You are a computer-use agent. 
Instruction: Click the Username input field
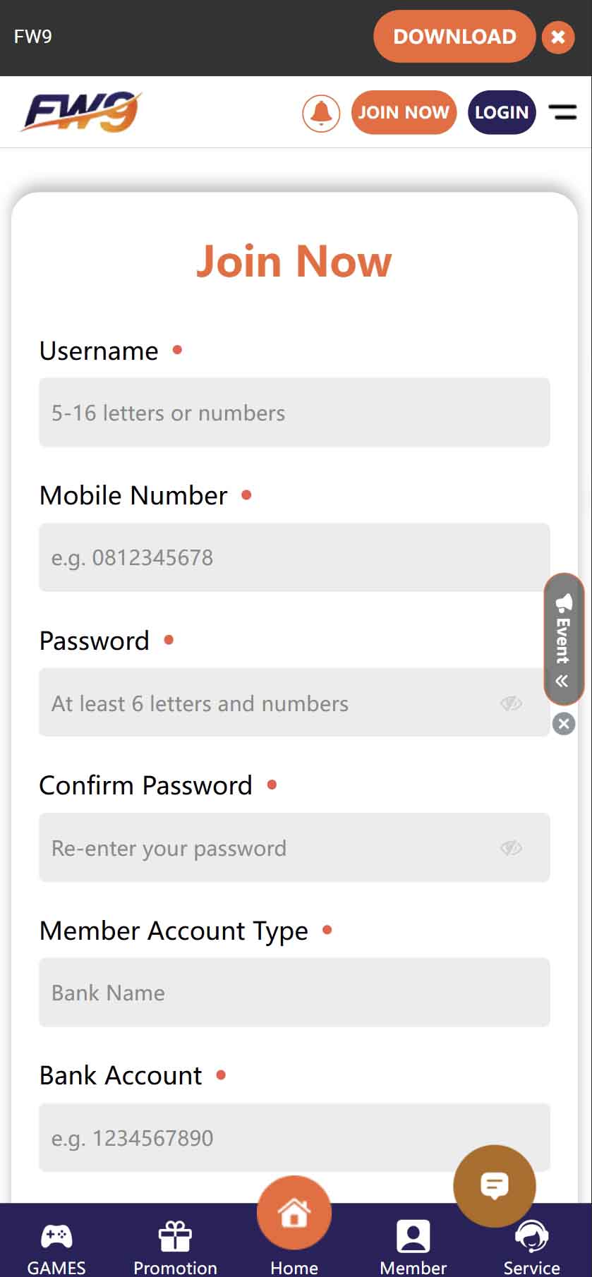(294, 413)
